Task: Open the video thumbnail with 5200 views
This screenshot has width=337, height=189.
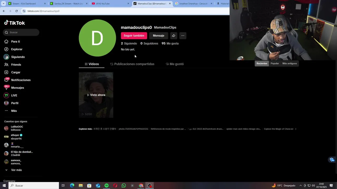Action: [96, 95]
